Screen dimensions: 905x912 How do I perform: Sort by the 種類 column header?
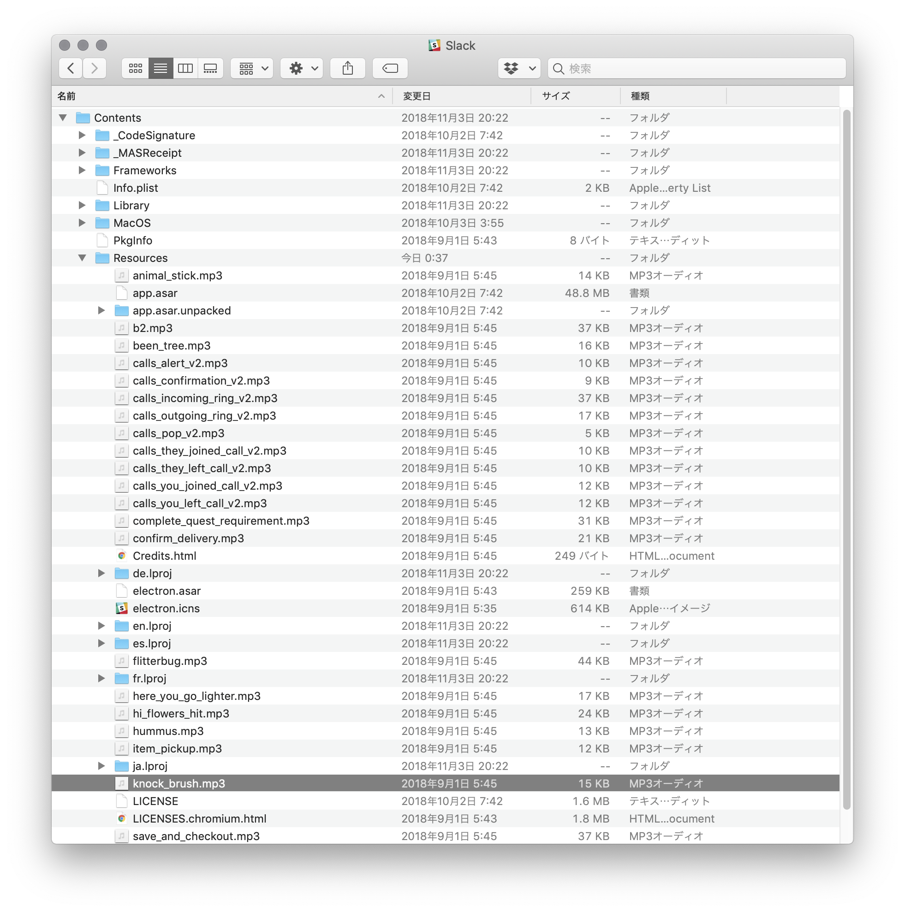[673, 96]
